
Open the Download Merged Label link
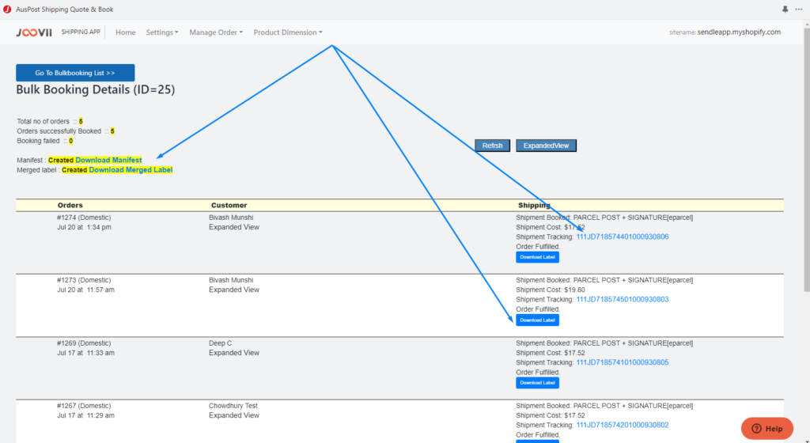coord(131,170)
